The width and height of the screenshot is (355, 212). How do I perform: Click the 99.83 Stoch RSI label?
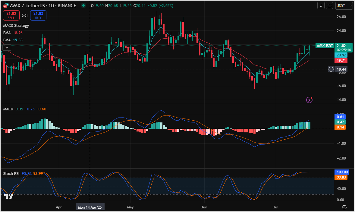tap(341, 177)
